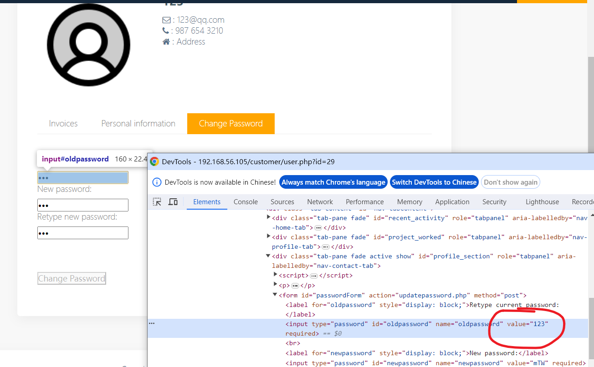594x367 pixels.
Task: Click the DevTools inspect element picker icon
Action: (157, 202)
